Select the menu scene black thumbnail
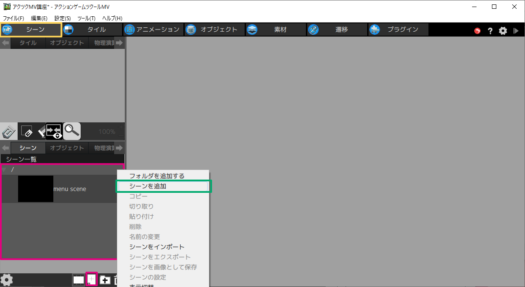Screen dimensions: 525x287 [x=36, y=189]
